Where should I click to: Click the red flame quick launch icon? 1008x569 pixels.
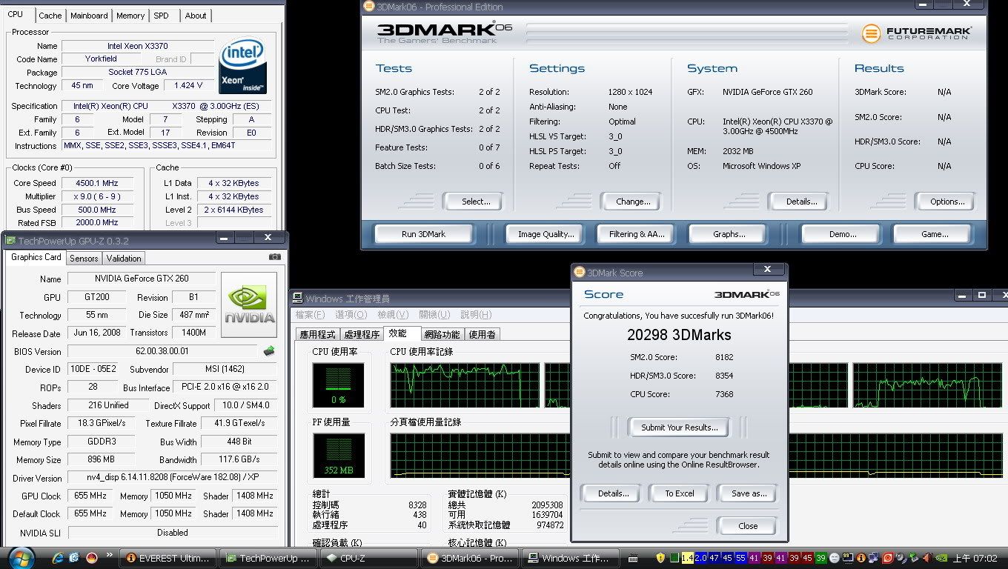92,557
